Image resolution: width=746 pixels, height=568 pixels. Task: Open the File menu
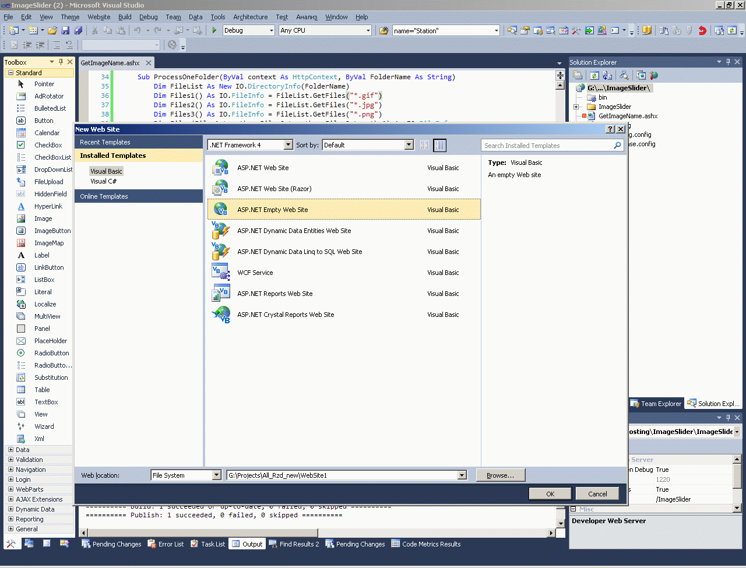(x=8, y=17)
